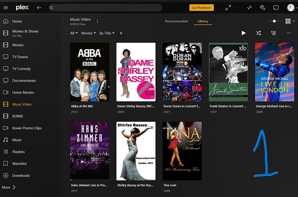The image size is (298, 197).
Task: Click the item count badge '8'
Action: [121, 33]
